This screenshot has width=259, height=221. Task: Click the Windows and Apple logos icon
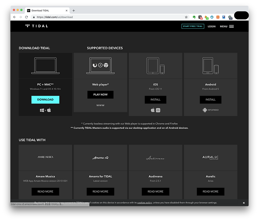(x=45, y=110)
